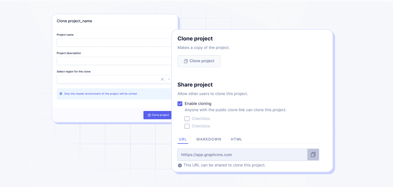
Task: Click 'This URL can be shared' hint text
Action: (x=225, y=165)
